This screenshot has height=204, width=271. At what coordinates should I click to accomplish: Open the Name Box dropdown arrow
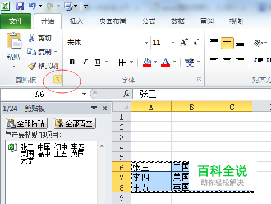click(x=84, y=94)
